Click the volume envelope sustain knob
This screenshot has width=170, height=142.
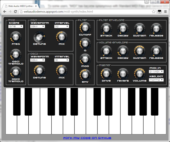pyautogui.click(x=139, y=51)
